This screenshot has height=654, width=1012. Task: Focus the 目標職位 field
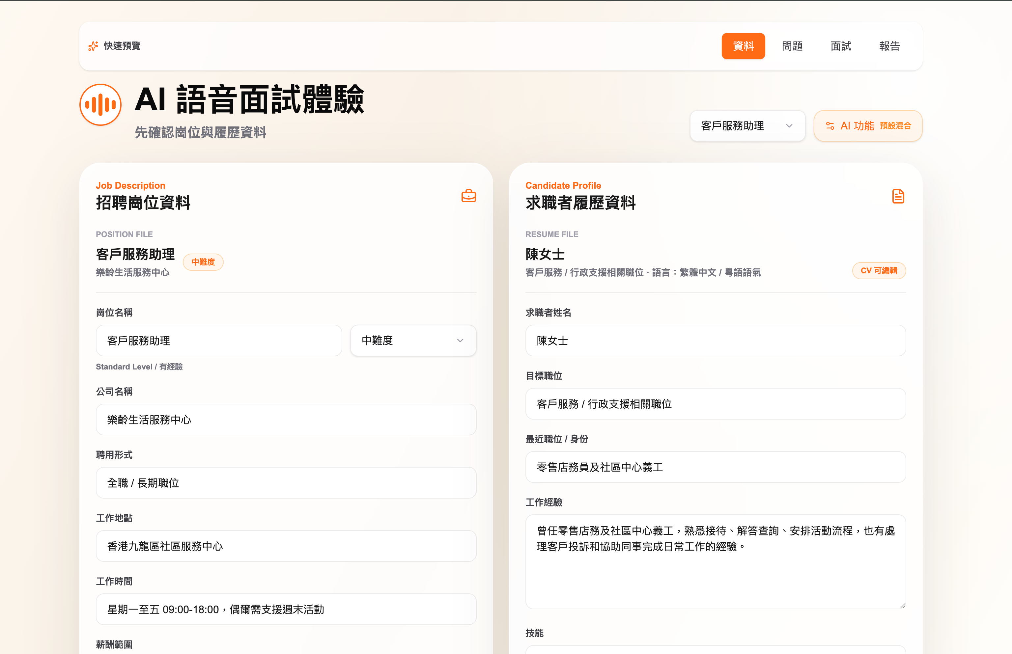click(716, 404)
